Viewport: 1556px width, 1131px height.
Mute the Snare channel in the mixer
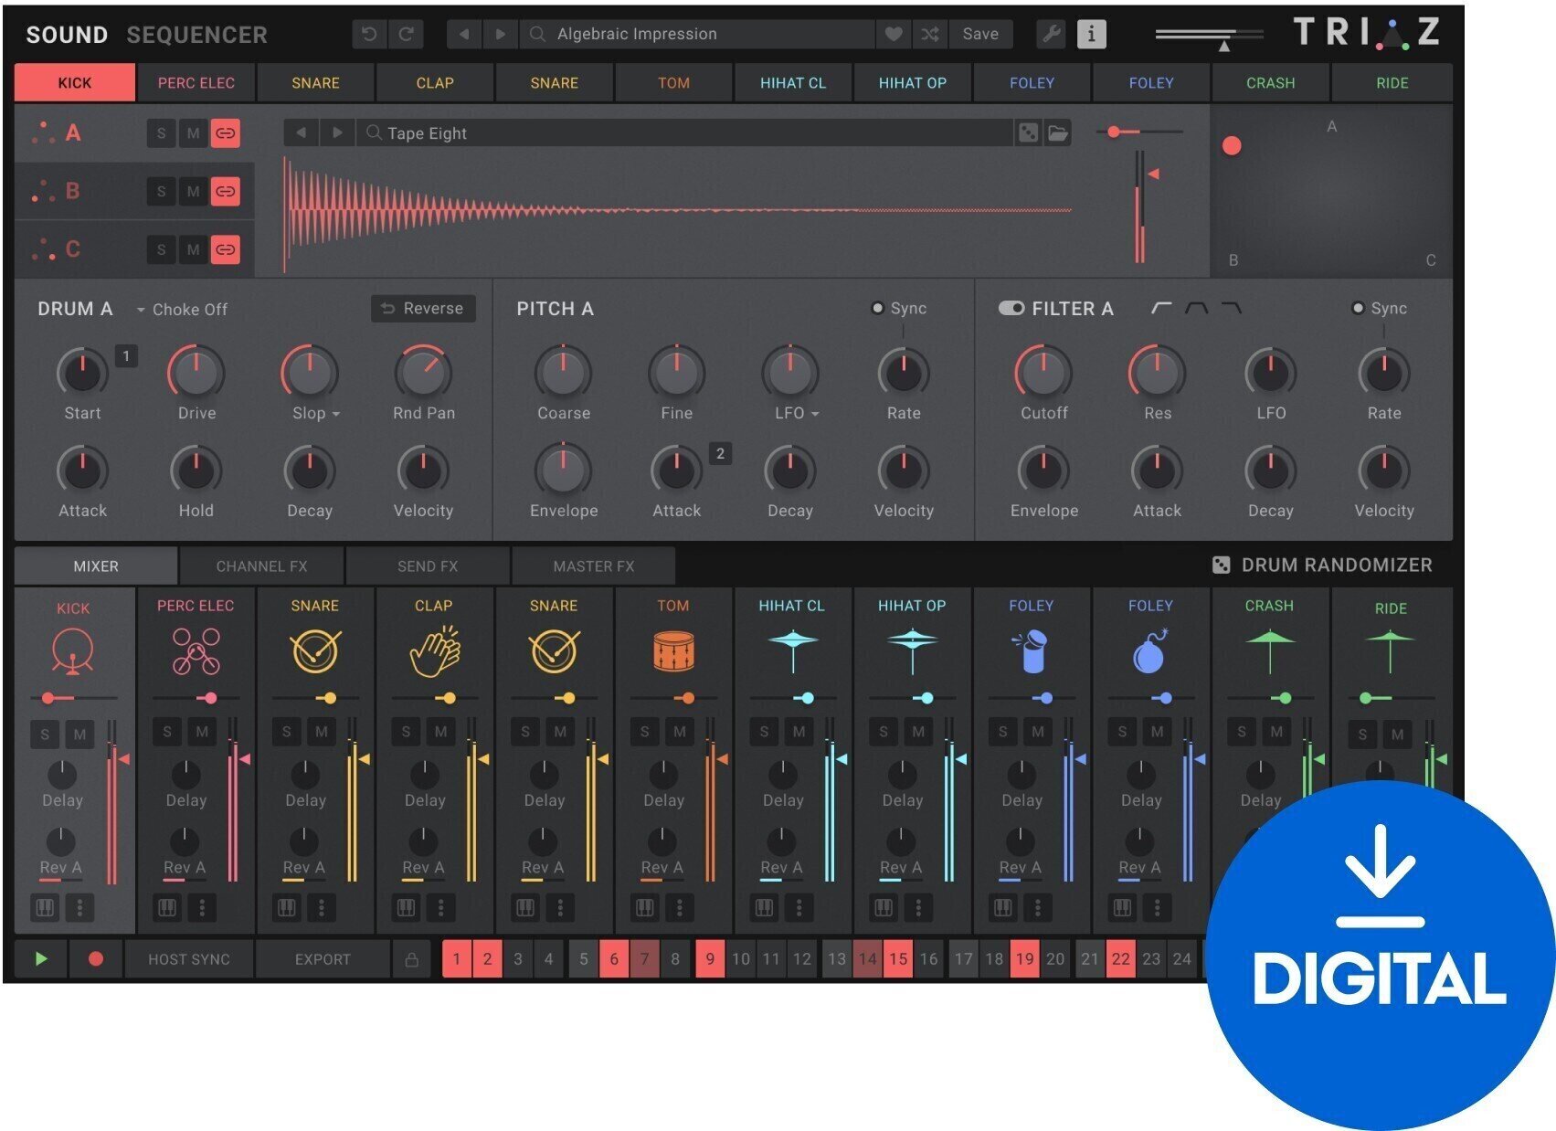pos(320,731)
